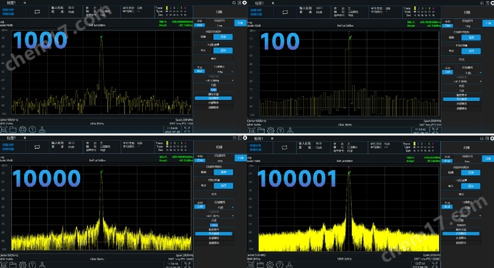The height and width of the screenshot is (268, 494).
Task: Open the folder icon below the 100-point chart
Action: tap(261, 131)
